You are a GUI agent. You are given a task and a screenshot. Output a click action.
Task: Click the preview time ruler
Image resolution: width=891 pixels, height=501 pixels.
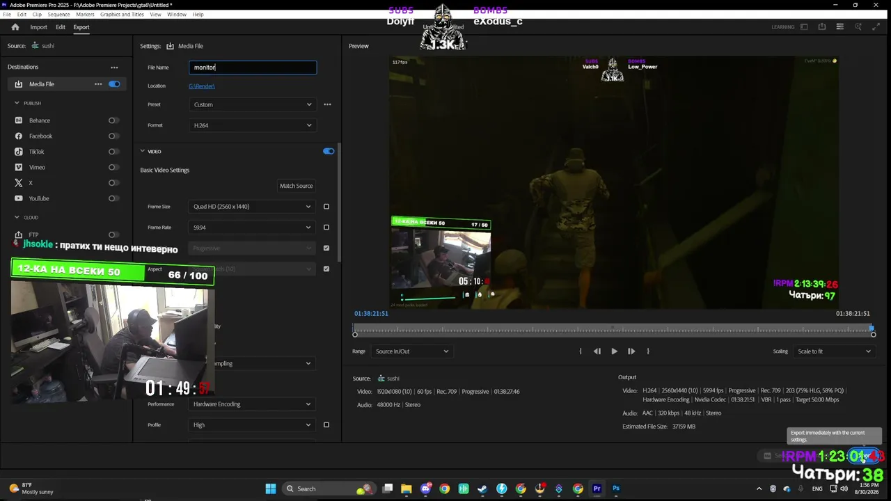click(614, 329)
